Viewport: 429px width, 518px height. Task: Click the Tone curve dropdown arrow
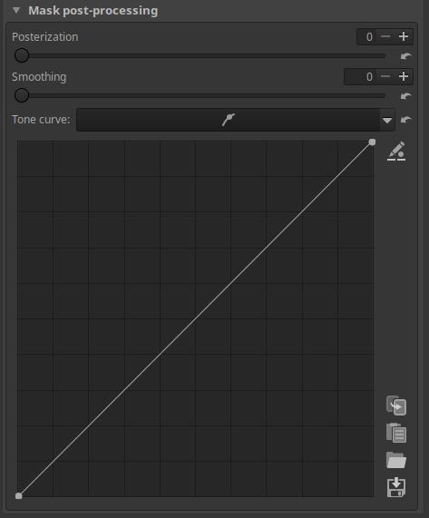click(x=387, y=120)
